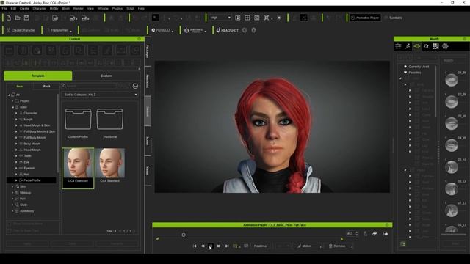
Task: Select the Currently Used filter
Action: coord(419,67)
